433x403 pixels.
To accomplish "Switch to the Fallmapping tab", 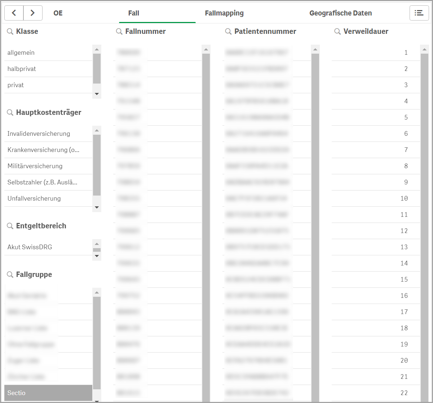I will pyautogui.click(x=224, y=13).
